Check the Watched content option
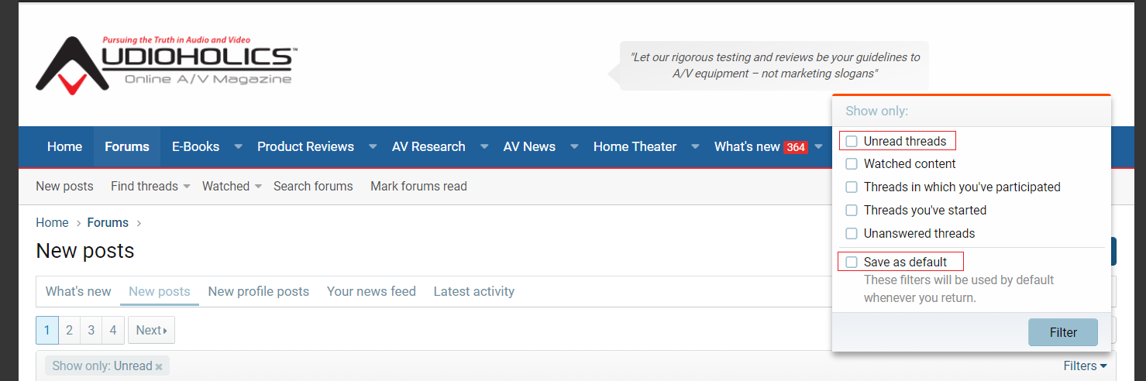 click(852, 164)
